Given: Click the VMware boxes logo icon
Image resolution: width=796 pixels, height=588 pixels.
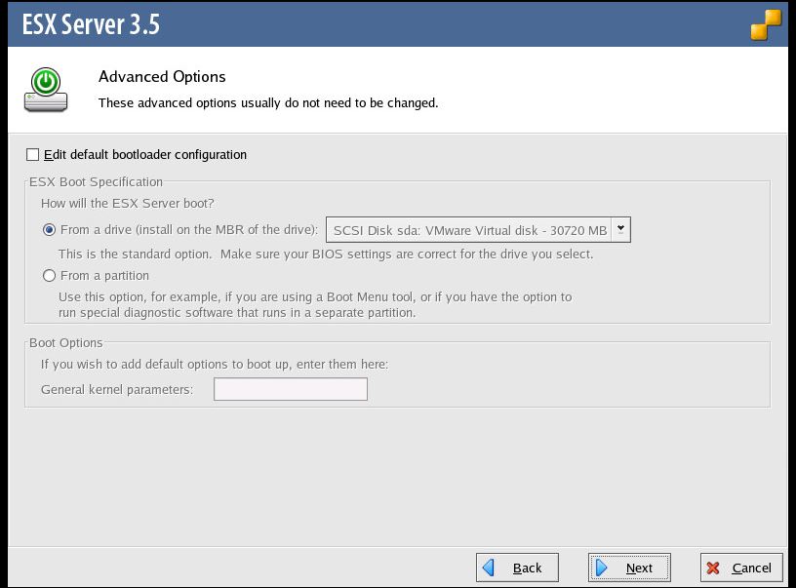Looking at the screenshot, I should (766, 23).
